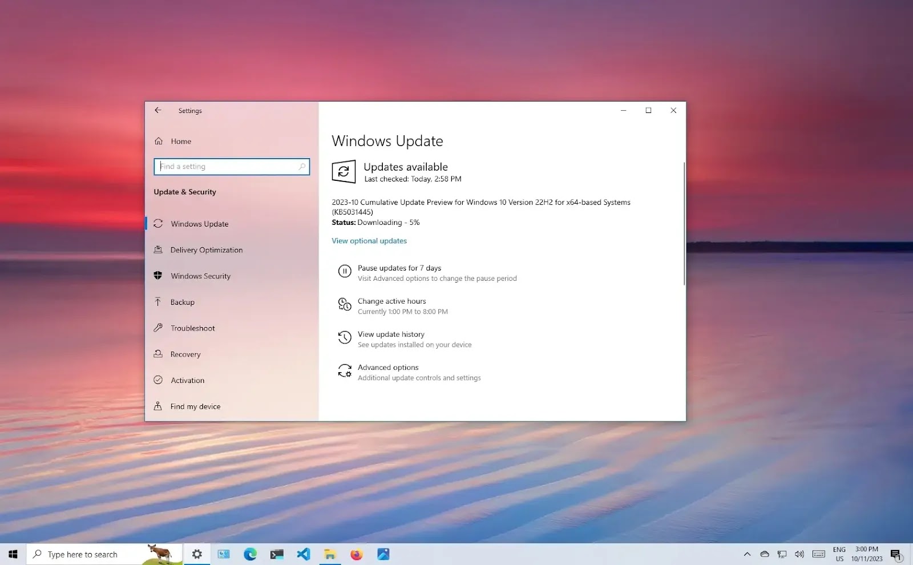Click the Find a setting search box
This screenshot has width=913, height=565.
232,167
